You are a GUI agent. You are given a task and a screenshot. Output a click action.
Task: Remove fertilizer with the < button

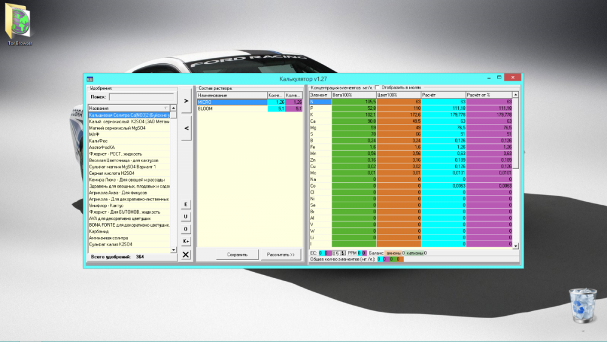pos(186,128)
